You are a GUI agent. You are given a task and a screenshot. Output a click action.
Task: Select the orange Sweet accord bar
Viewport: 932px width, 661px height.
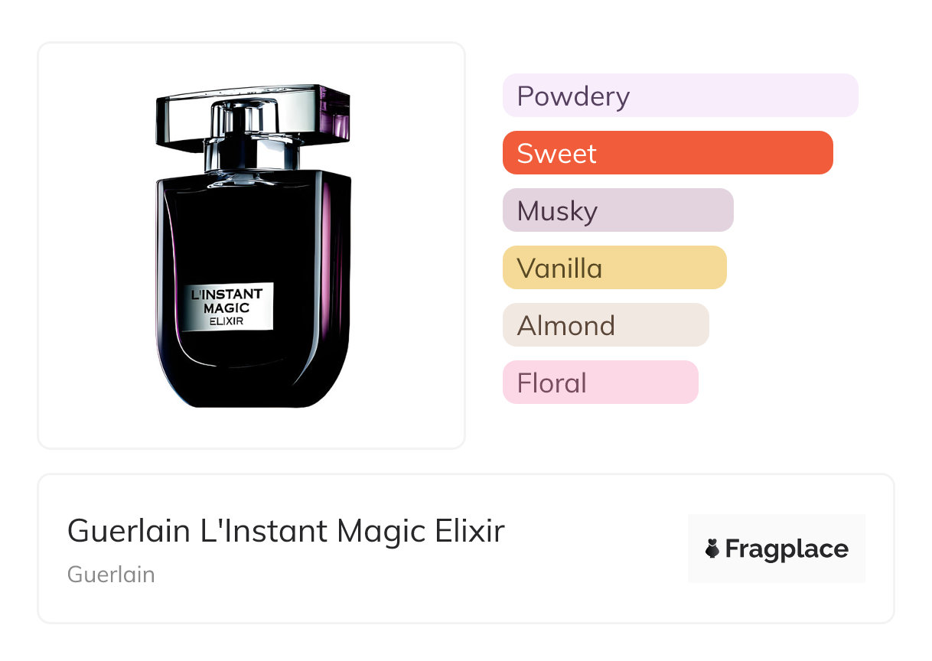667,153
